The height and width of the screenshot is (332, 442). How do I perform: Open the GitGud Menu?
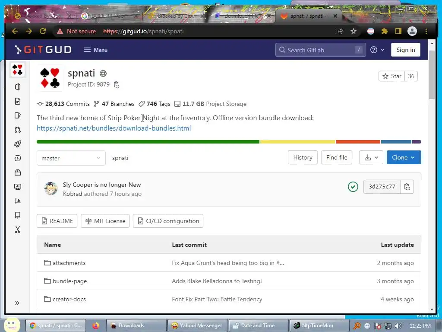95,50
